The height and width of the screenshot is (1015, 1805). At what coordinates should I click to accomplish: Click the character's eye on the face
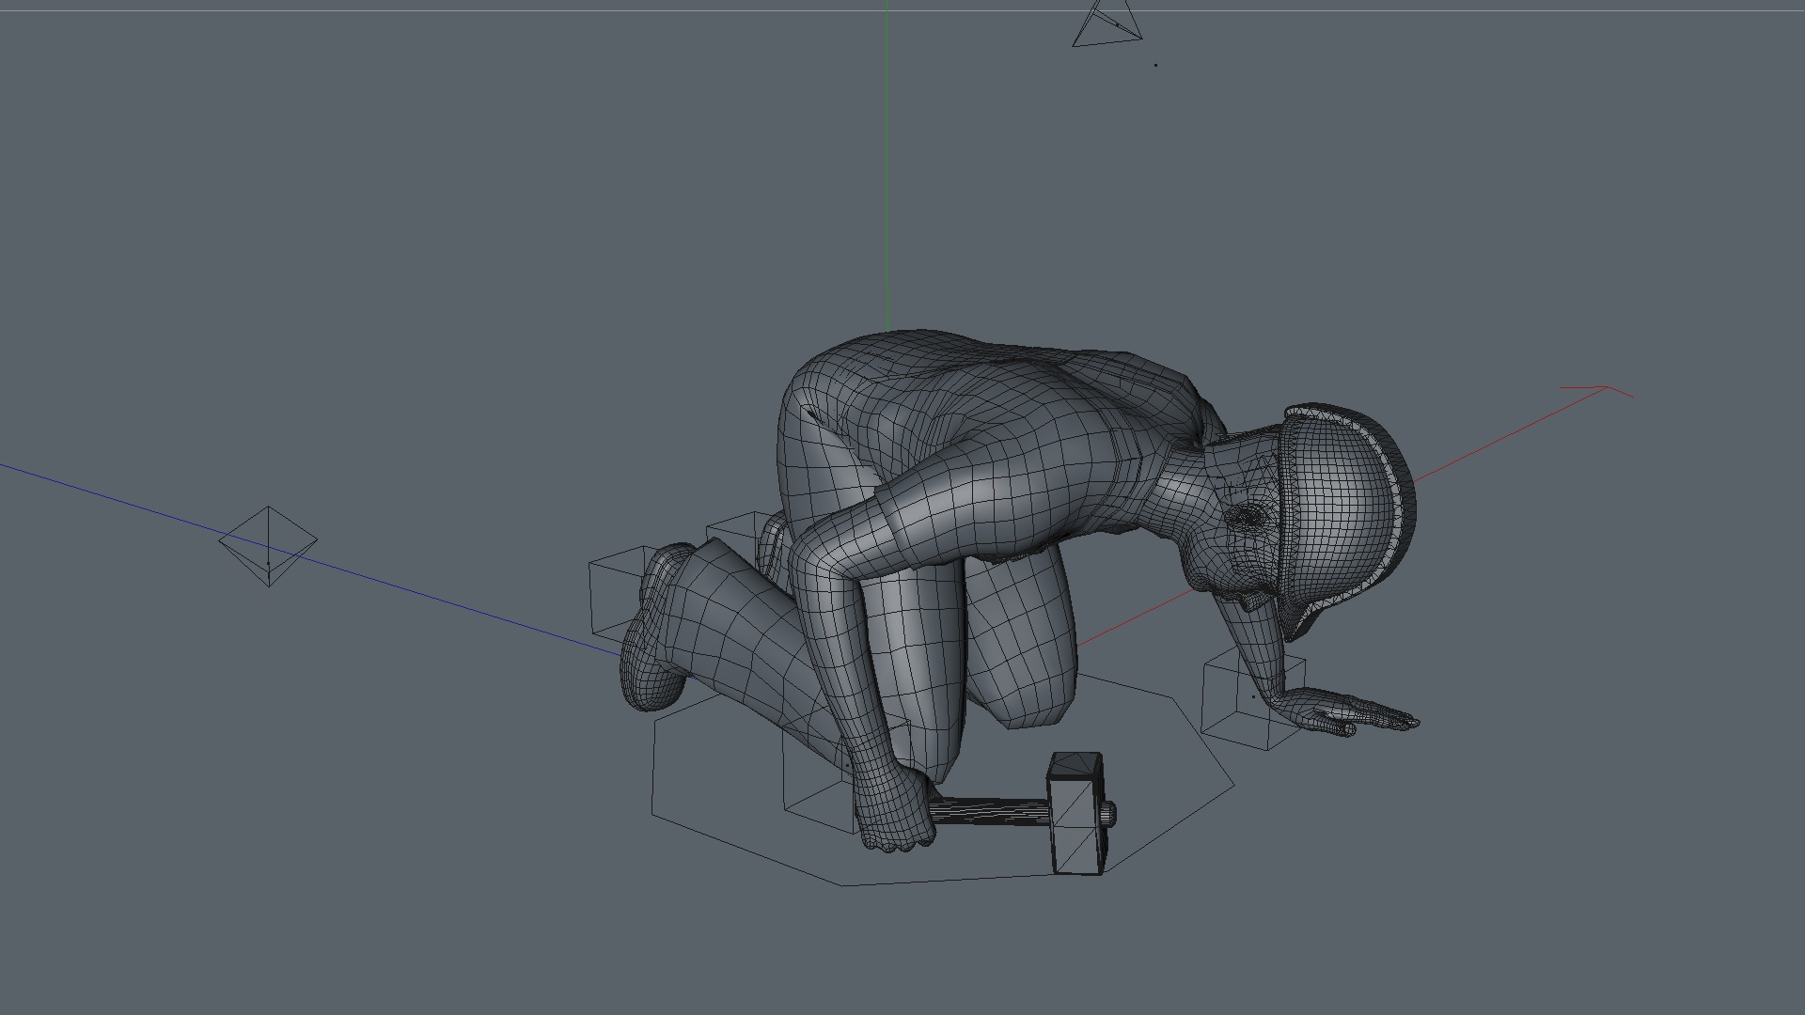[x=1249, y=516]
